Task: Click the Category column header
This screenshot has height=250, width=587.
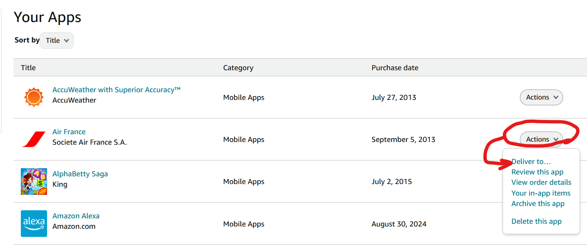Action: (x=238, y=68)
